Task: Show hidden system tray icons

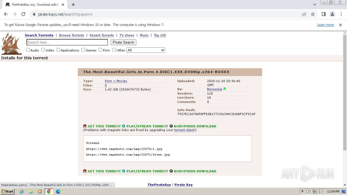Action: point(302,191)
